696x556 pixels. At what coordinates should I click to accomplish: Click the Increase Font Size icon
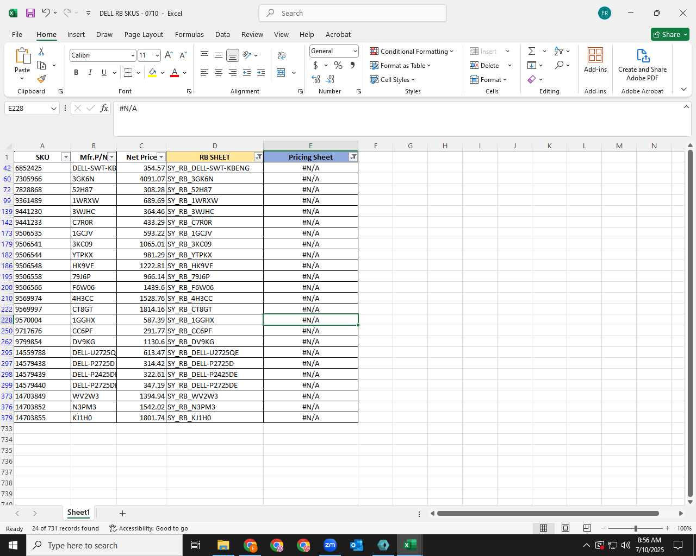pyautogui.click(x=169, y=55)
